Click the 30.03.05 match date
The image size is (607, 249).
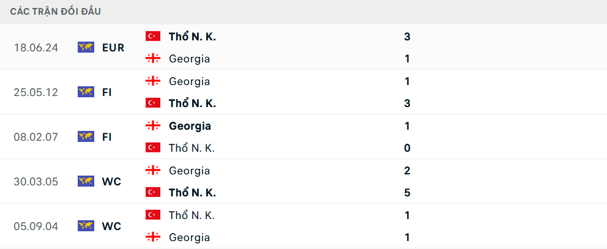[36, 182]
